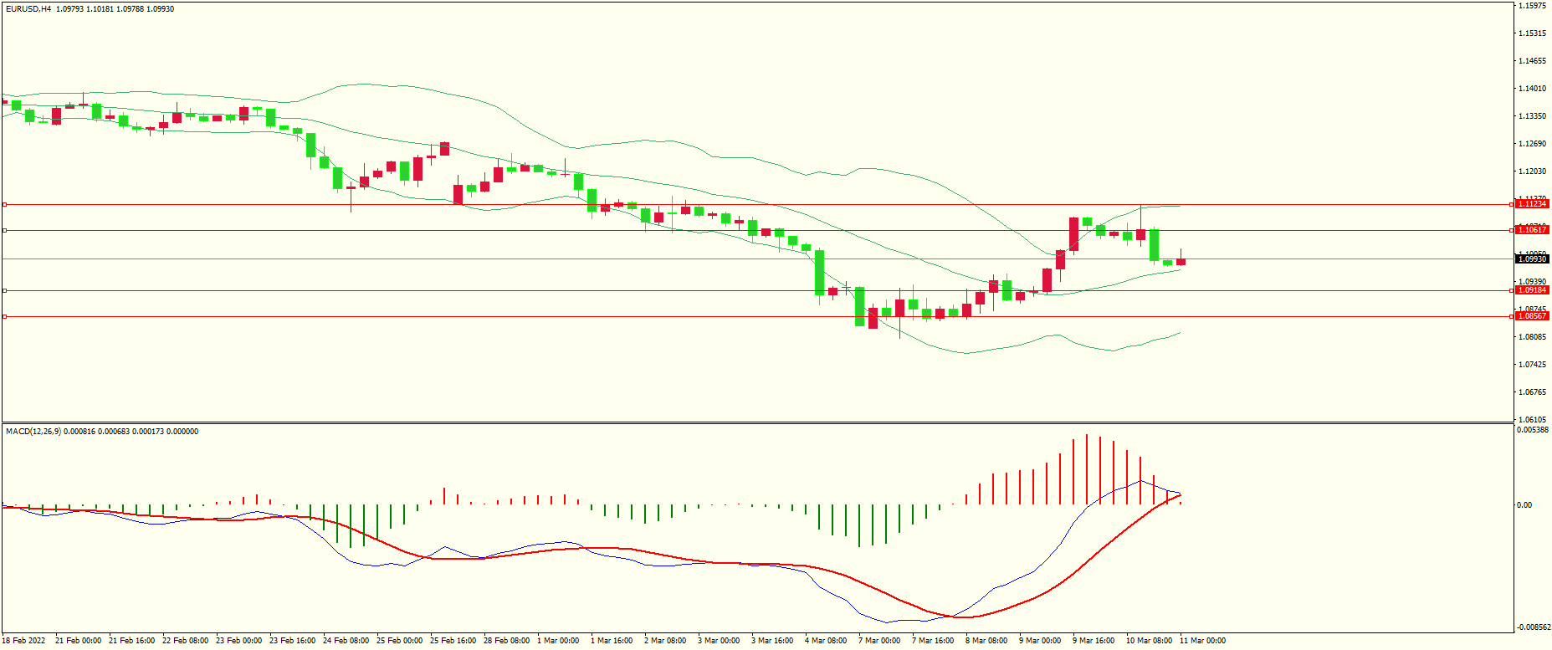Click the 1.06105 price scale value
The height and width of the screenshot is (650, 1552).
coord(1532,420)
